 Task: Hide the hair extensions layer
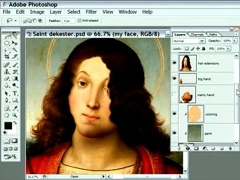coord(174,63)
